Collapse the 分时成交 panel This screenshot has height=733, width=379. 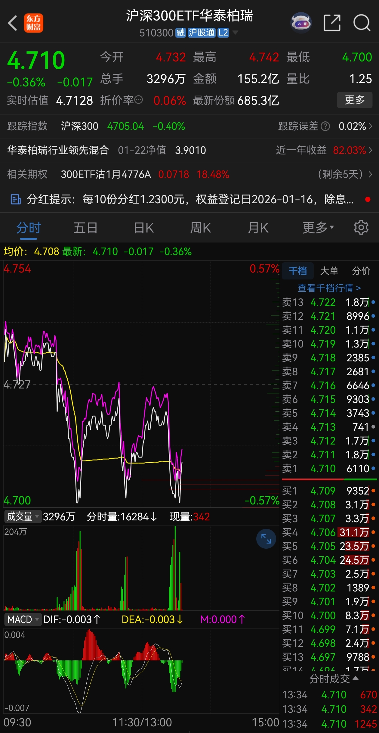pos(334,679)
